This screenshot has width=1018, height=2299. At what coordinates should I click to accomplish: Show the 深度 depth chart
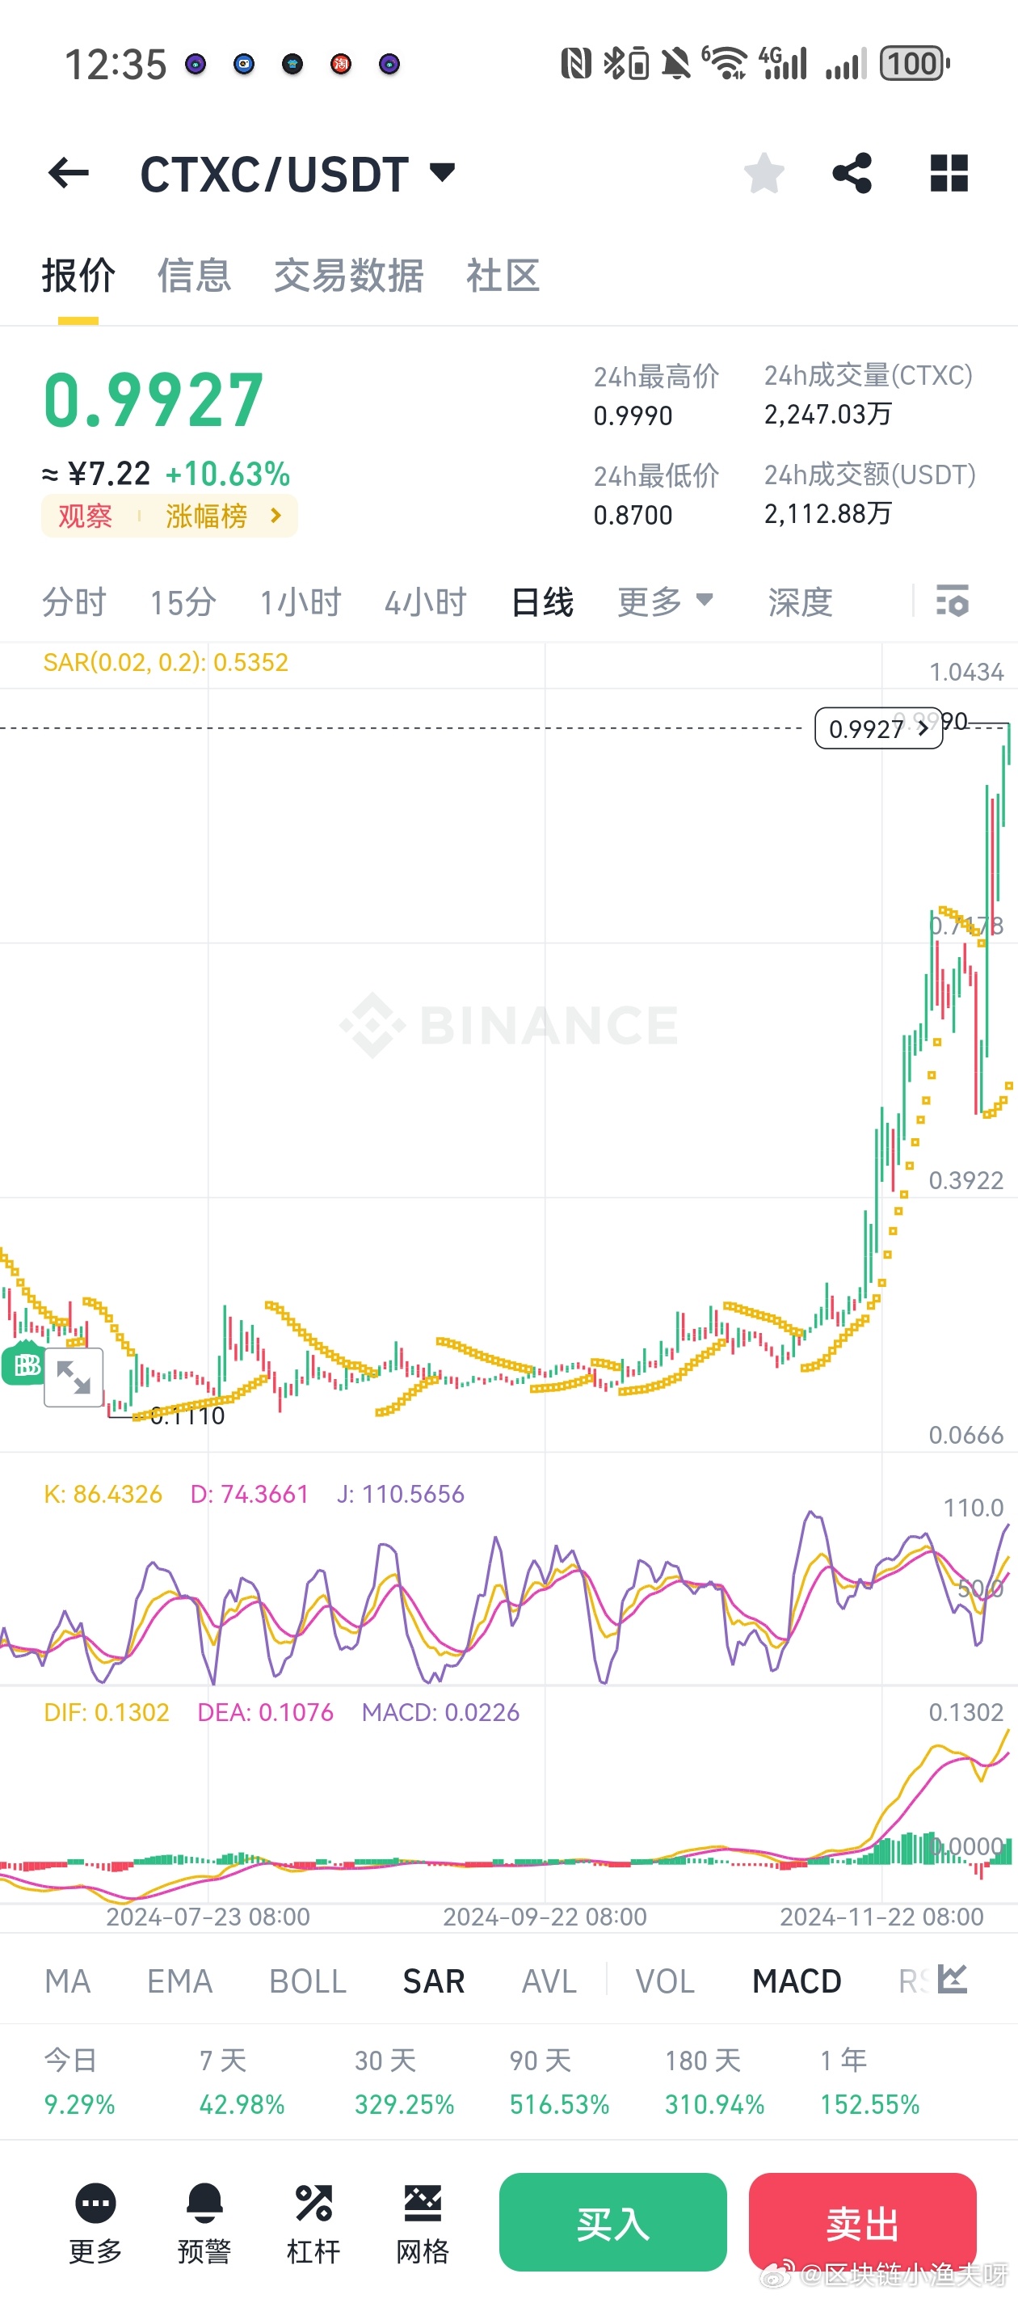tap(801, 602)
